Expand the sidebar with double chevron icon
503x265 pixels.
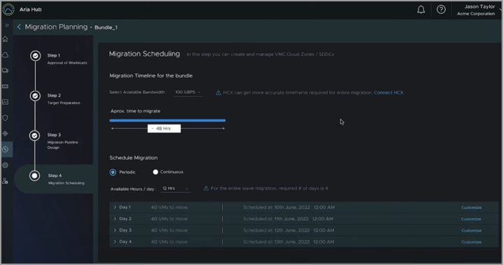pyautogui.click(x=7, y=25)
